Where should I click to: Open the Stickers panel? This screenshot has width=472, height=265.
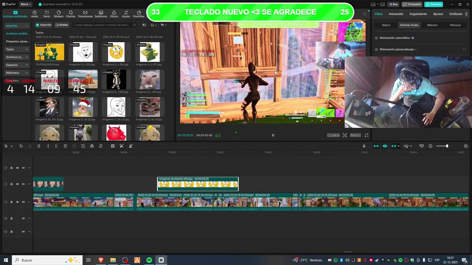pyautogui.click(x=59, y=14)
